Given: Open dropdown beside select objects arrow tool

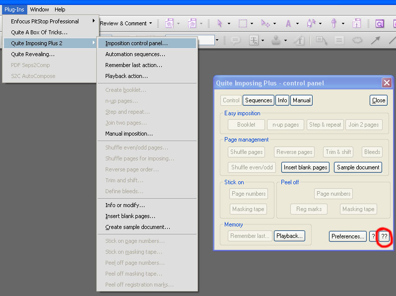Looking at the screenshot, I should pos(229,23).
